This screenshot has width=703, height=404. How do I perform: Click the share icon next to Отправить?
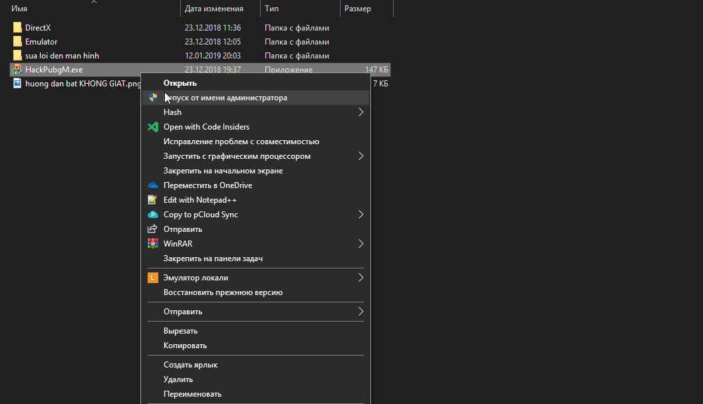pos(153,229)
